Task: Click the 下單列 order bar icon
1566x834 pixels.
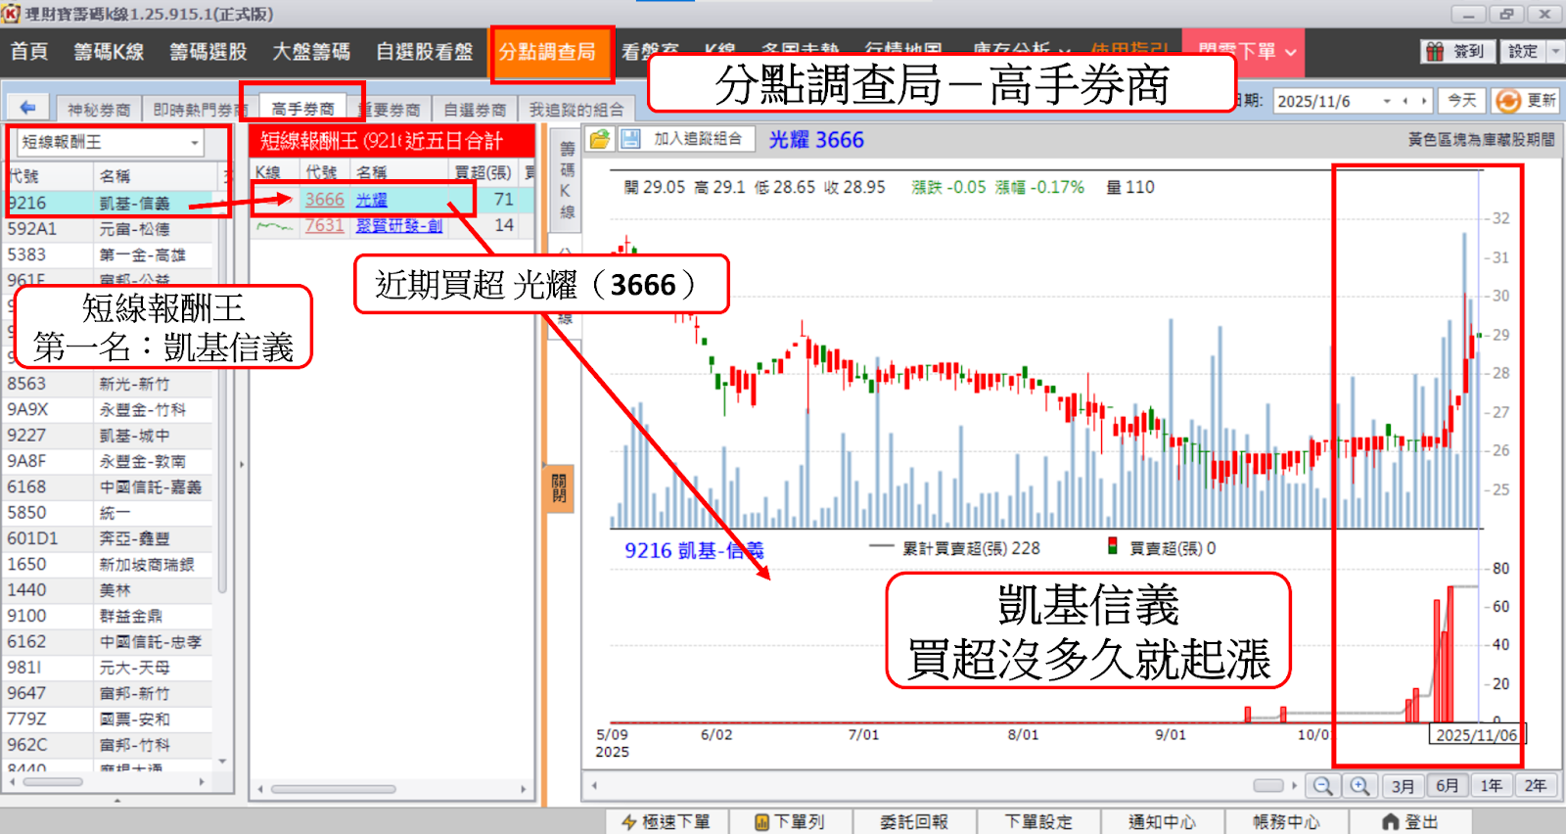Action: 761,822
